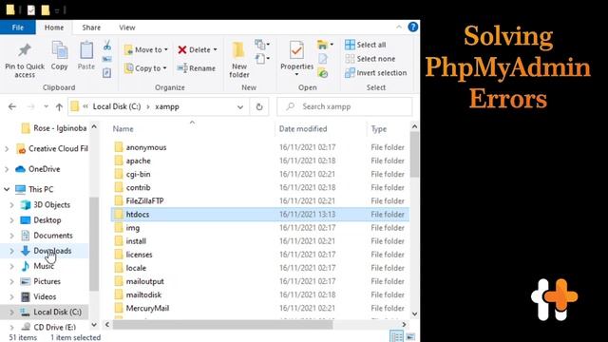Expand Creative Cloud Files tree node

click(7, 149)
